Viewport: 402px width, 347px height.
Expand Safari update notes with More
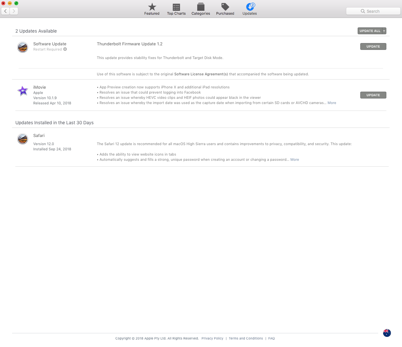(x=295, y=159)
